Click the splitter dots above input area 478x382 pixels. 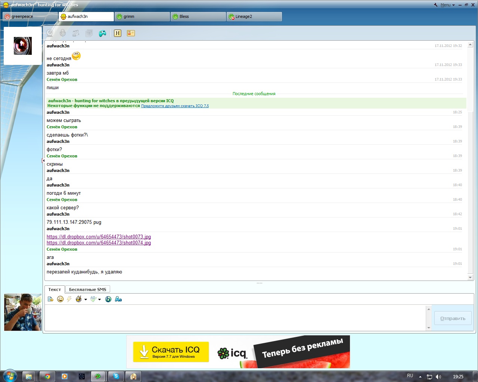[x=260, y=283]
